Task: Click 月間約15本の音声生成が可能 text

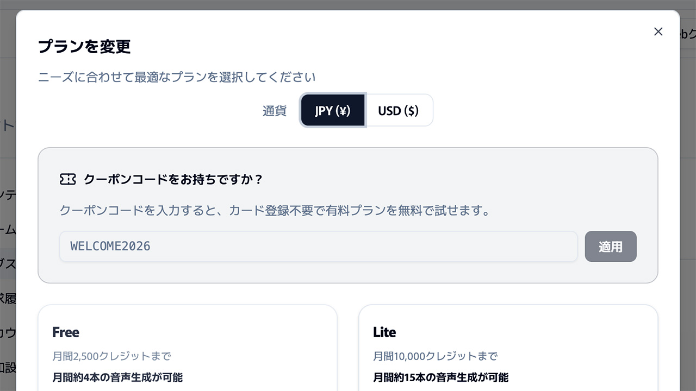Action: tap(441, 377)
